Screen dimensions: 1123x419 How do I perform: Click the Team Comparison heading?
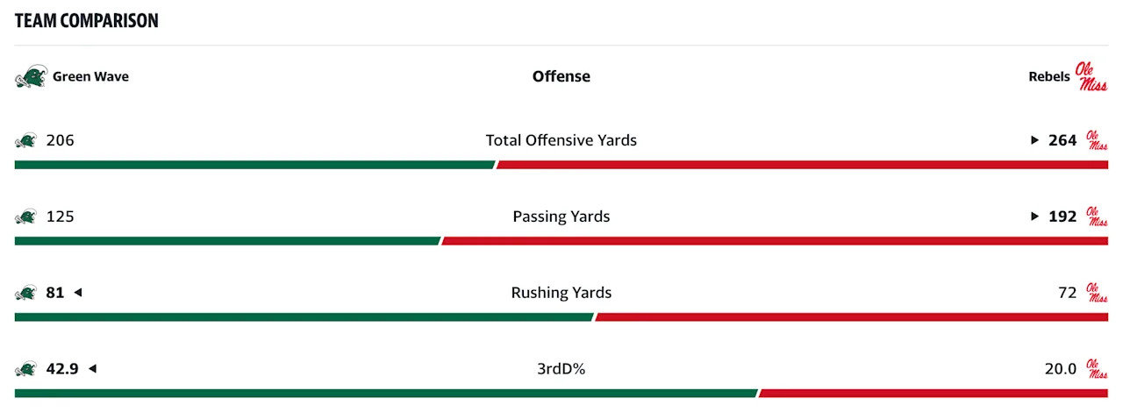(87, 20)
